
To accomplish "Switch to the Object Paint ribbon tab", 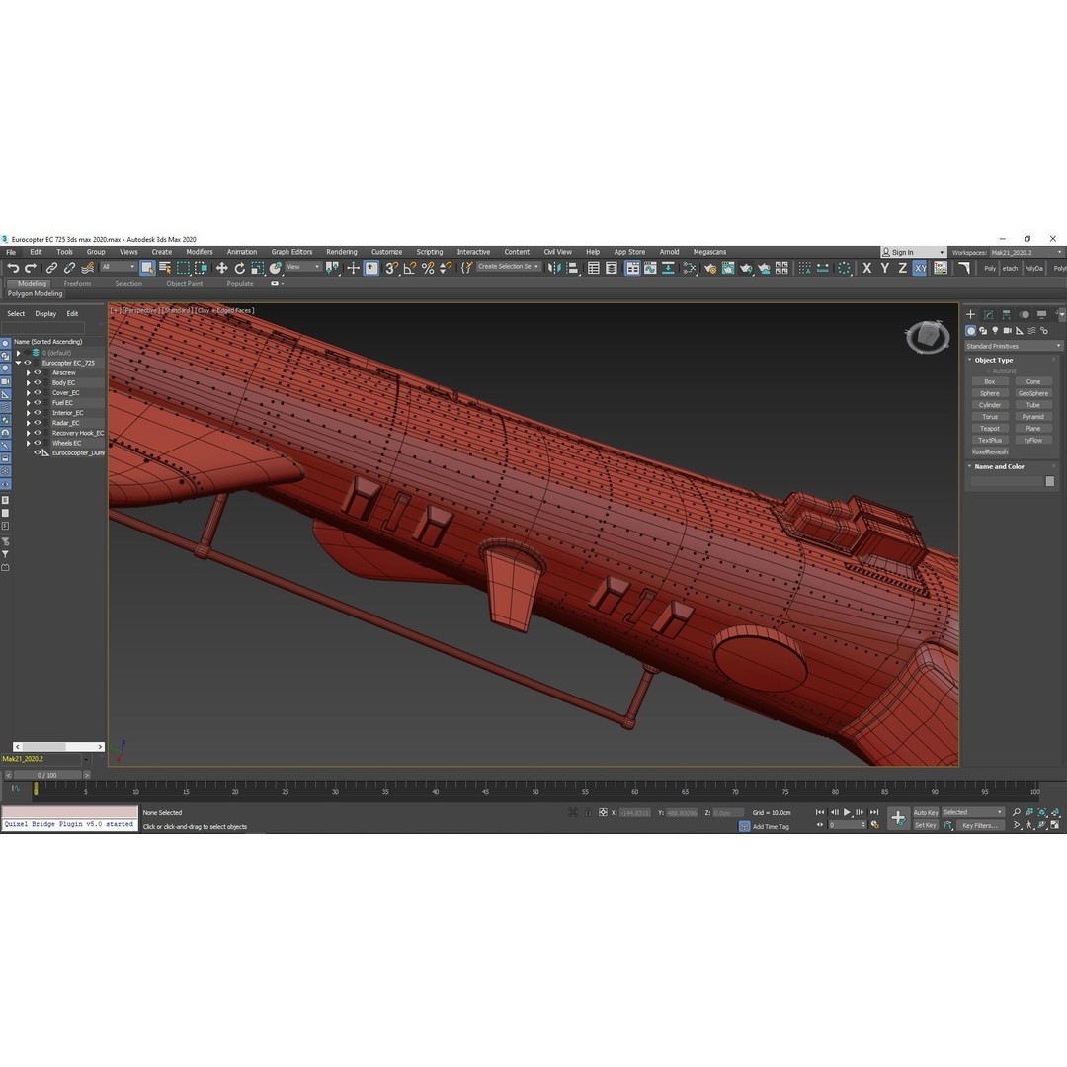I will 185,284.
